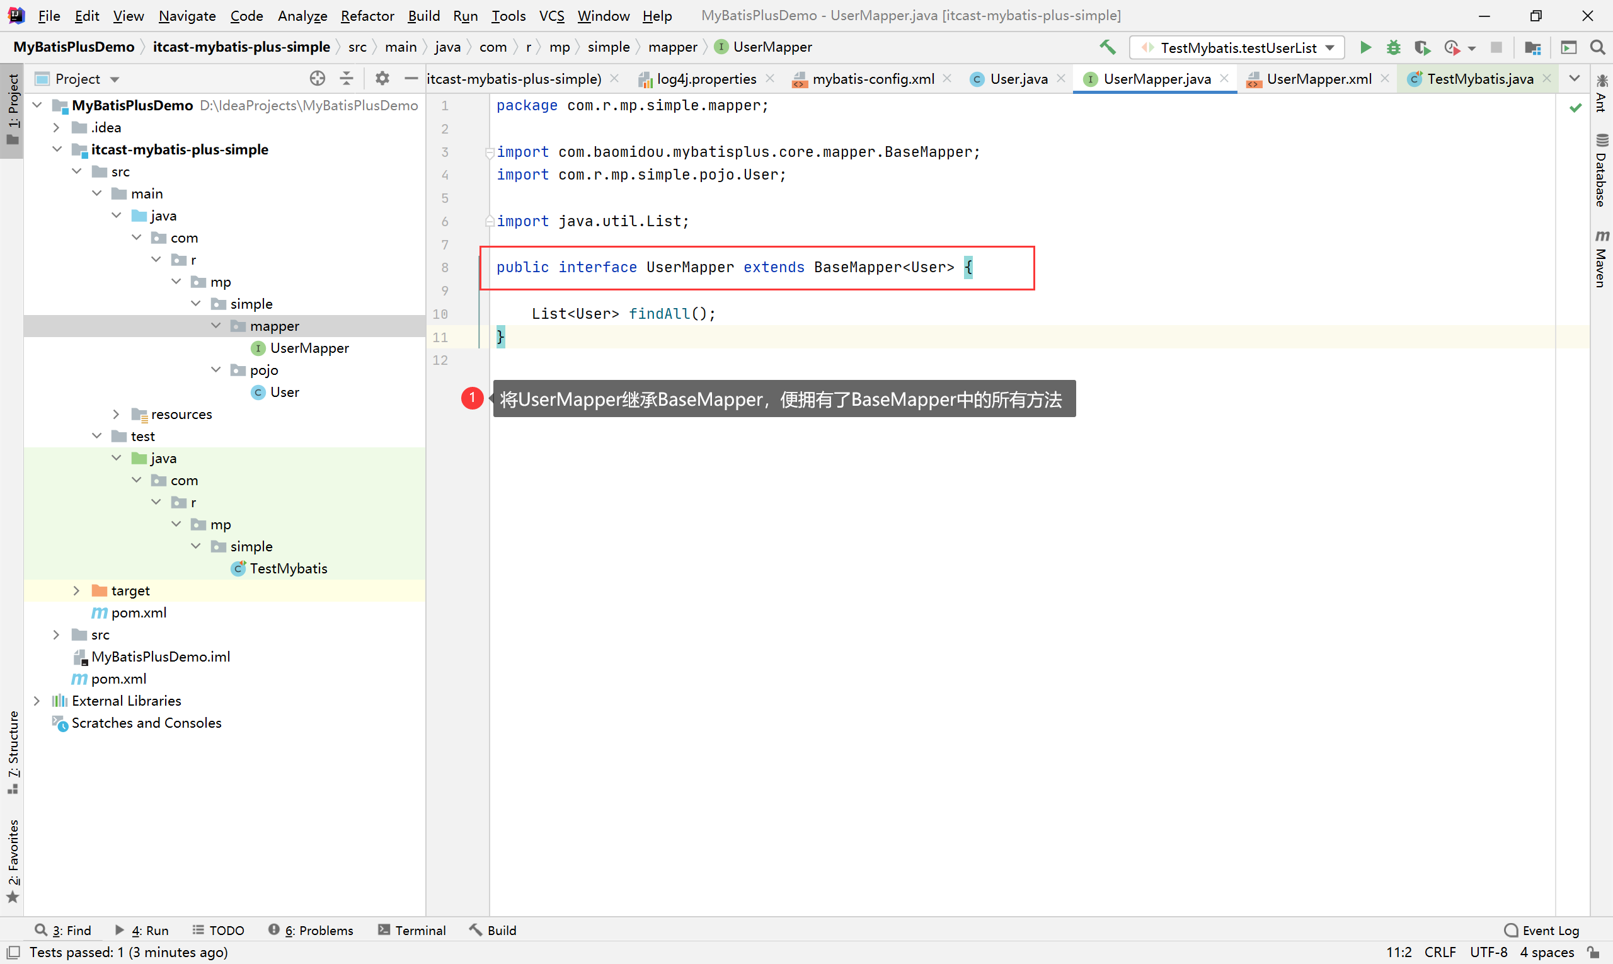
Task: Toggle the Maven tool window
Action: [x=1601, y=258]
